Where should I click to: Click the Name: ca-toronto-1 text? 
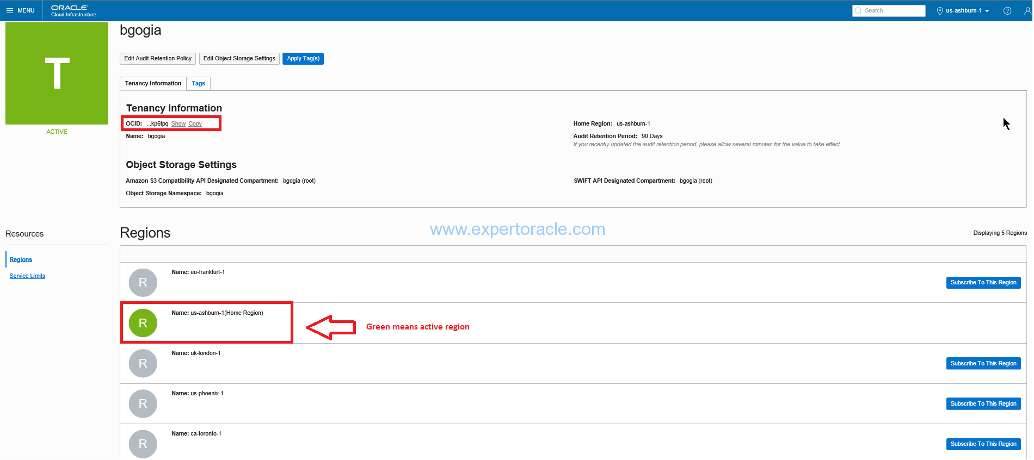pyautogui.click(x=196, y=433)
